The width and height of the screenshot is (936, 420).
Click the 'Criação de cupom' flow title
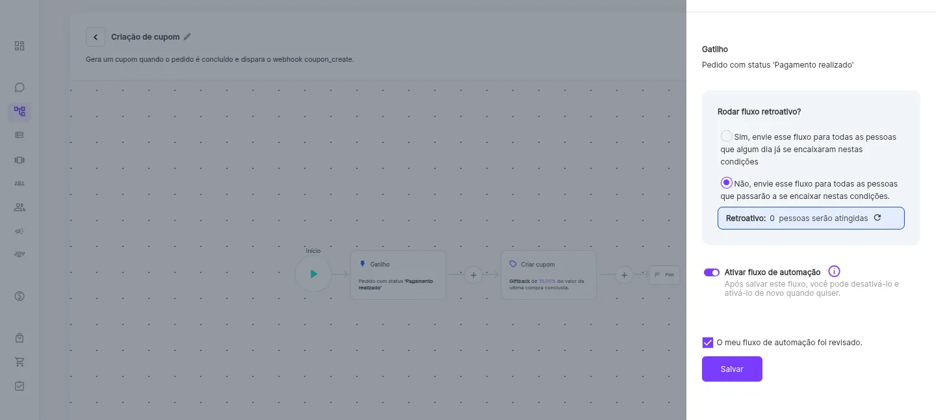(146, 37)
